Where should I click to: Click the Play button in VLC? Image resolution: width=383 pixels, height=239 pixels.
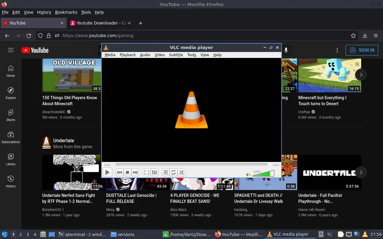[x=107, y=172]
